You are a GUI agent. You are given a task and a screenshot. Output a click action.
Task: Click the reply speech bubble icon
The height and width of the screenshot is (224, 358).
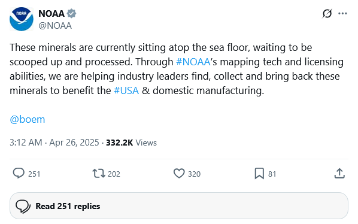19,173
